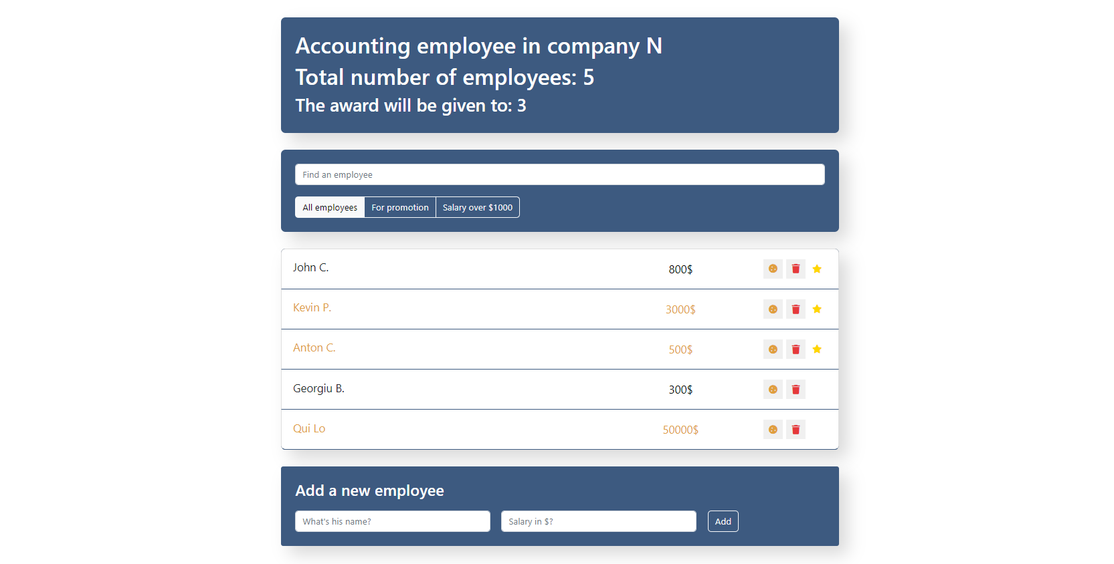Toggle the award star next to John C.
Viewport: 1114px width, 564px height.
[817, 269]
